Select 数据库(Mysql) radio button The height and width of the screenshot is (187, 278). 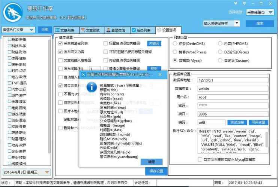(x=175, y=60)
